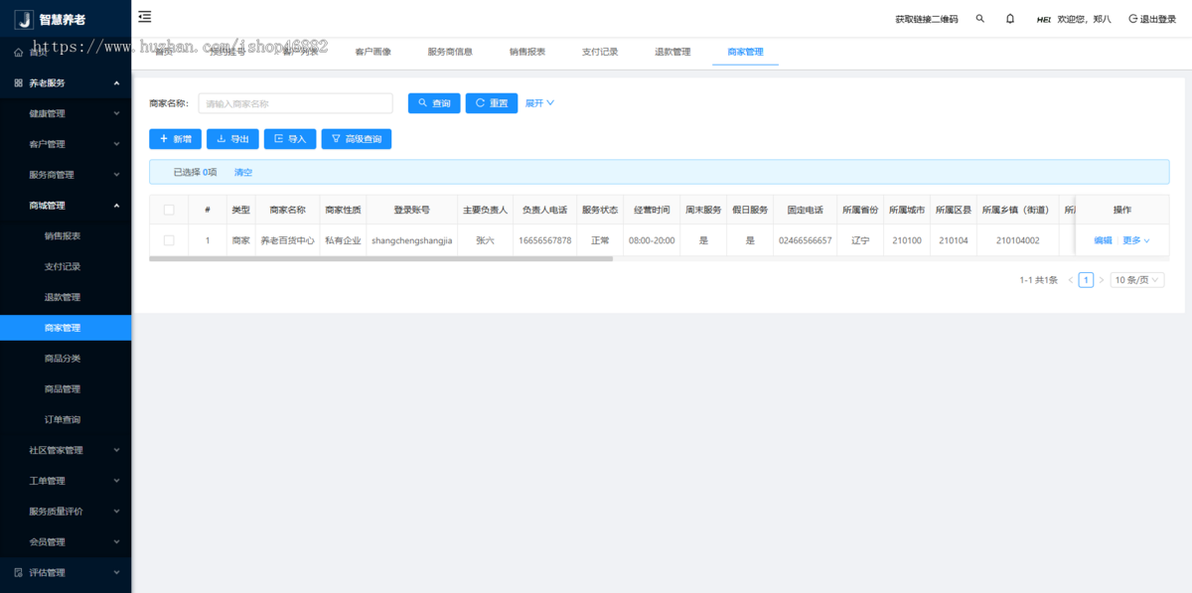
Task: Open the notification bell
Action: 1010,19
